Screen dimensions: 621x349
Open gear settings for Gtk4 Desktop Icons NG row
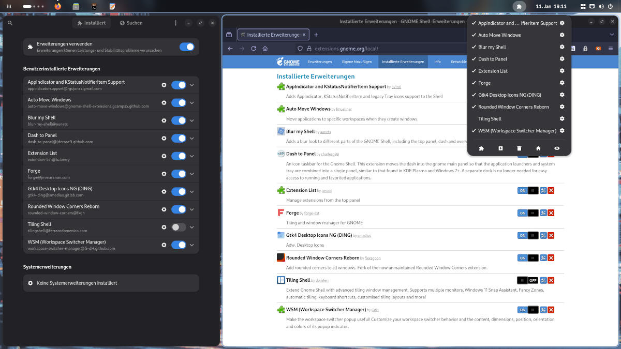pyautogui.click(x=164, y=191)
